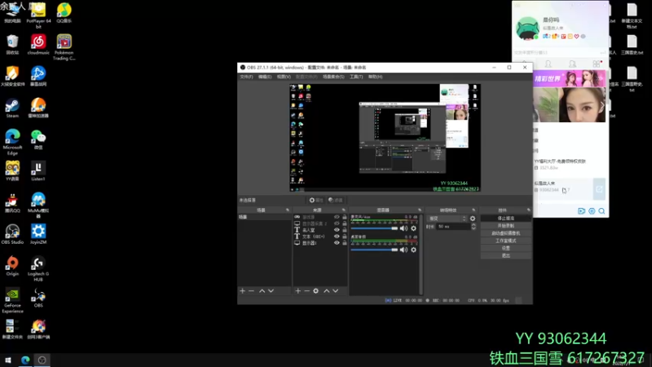Remove the selected source with the minus icon
The width and height of the screenshot is (652, 367).
[x=307, y=291]
